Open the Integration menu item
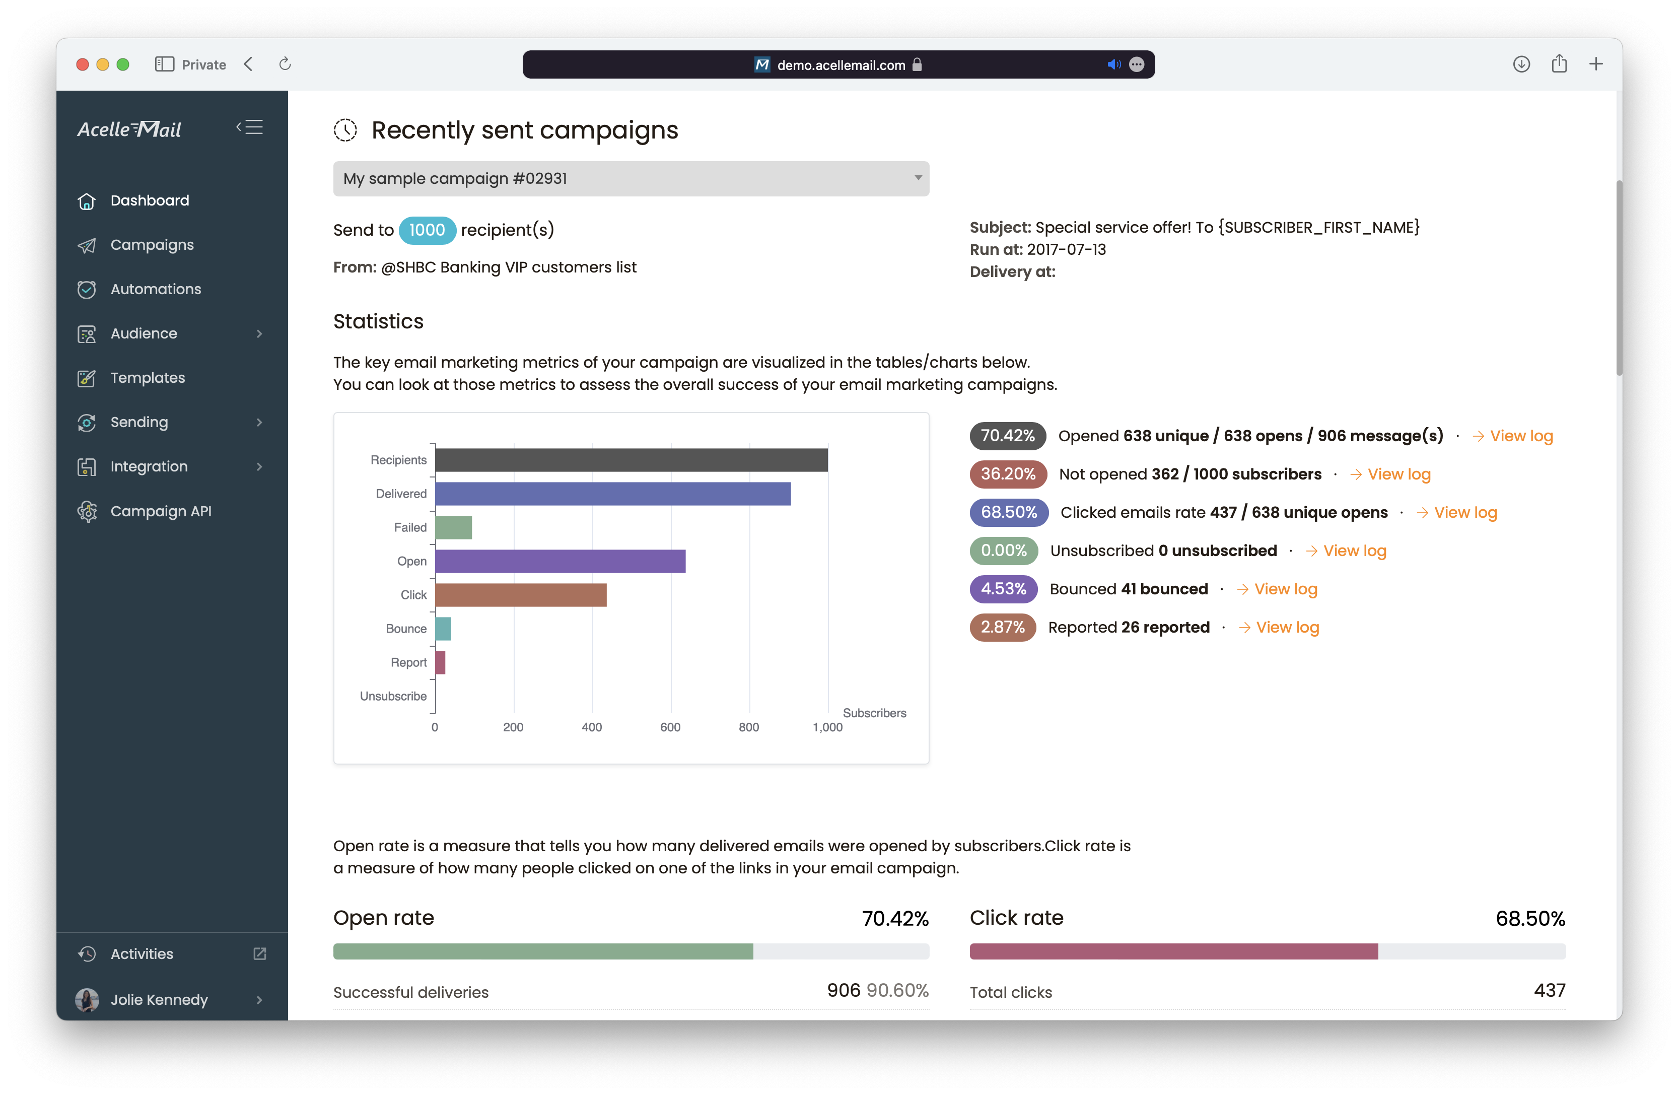The width and height of the screenshot is (1679, 1095). click(x=149, y=467)
